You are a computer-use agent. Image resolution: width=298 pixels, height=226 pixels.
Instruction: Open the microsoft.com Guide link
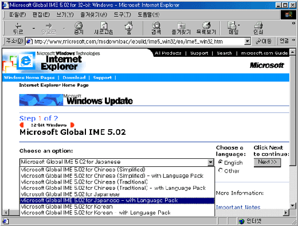click(x=264, y=53)
